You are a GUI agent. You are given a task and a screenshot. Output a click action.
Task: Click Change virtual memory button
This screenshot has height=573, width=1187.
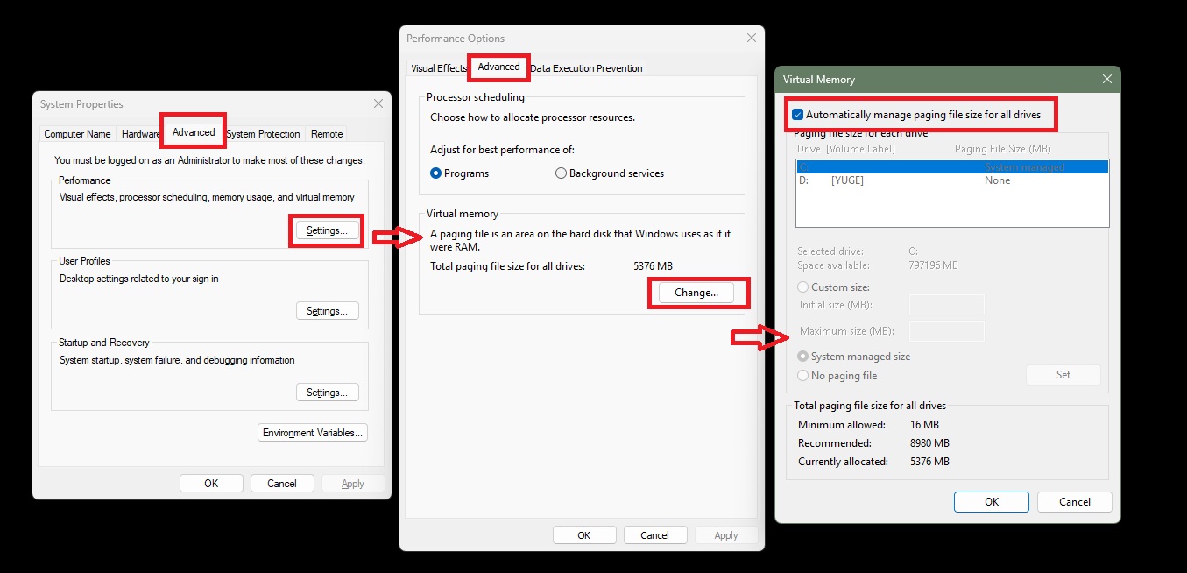coord(696,293)
